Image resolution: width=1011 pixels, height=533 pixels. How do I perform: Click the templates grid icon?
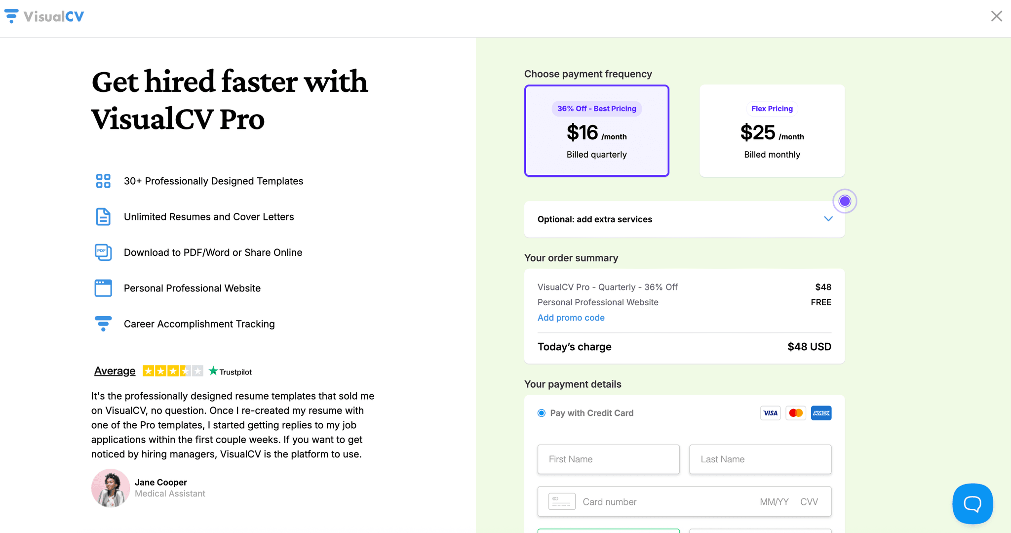tap(103, 181)
